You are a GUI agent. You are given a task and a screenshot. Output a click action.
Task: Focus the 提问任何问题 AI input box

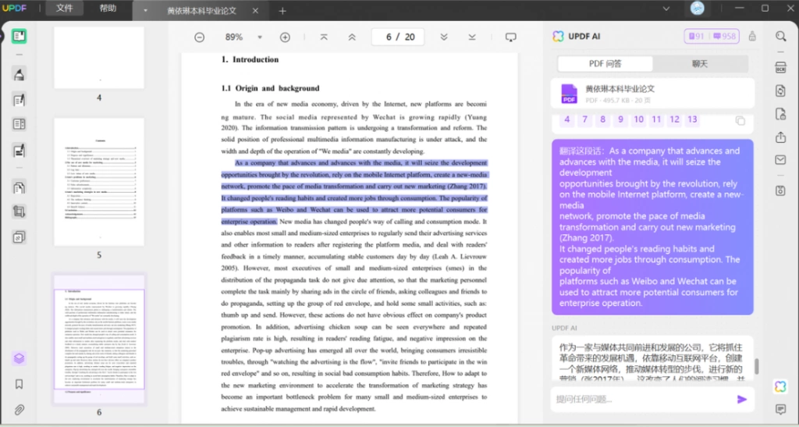[x=642, y=400]
